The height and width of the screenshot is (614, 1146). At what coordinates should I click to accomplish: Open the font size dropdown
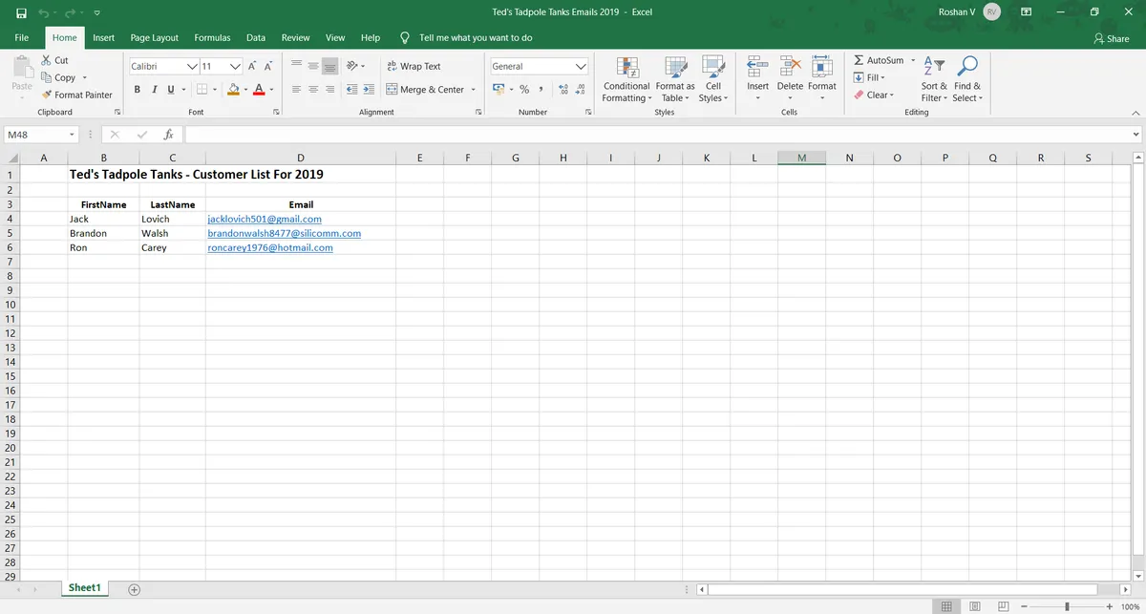click(x=235, y=67)
